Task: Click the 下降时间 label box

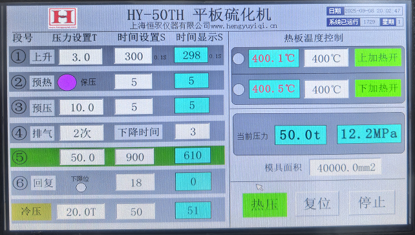Action: [x=138, y=132]
